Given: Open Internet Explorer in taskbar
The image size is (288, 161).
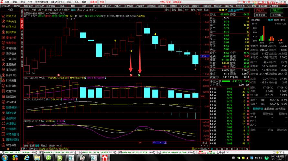Looking at the screenshot, I should point(27,158).
